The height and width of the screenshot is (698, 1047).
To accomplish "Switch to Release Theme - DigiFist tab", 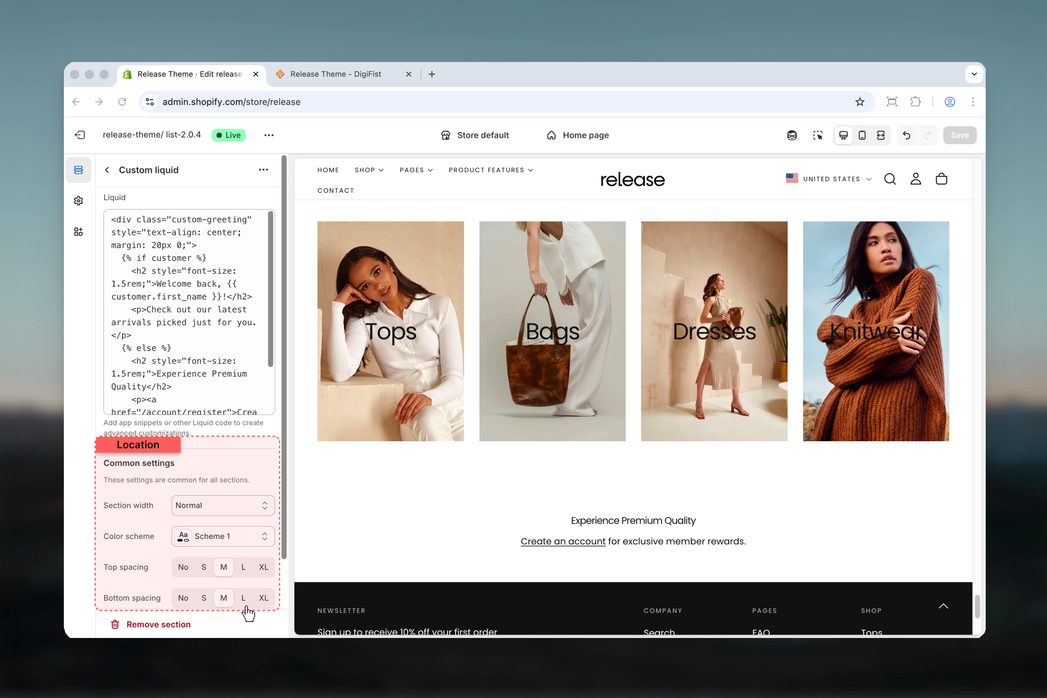I will point(336,74).
